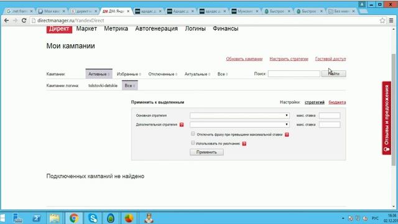
Task: Open the Метрика section
Action: coord(116,29)
